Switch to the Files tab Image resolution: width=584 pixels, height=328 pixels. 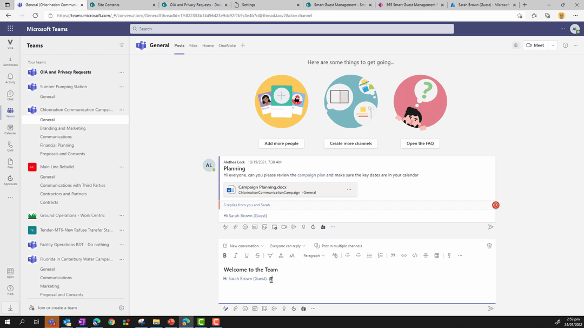click(x=193, y=45)
